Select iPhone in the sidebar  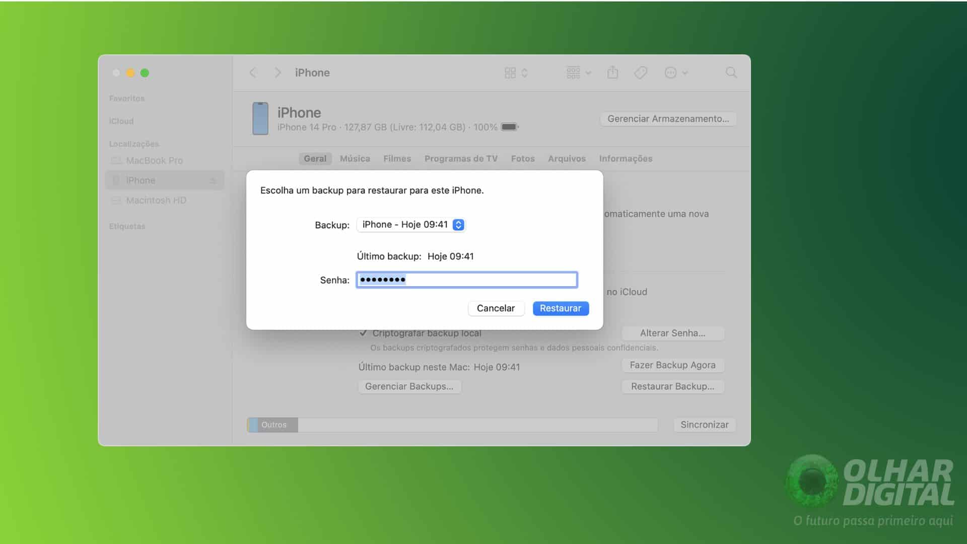click(164, 180)
